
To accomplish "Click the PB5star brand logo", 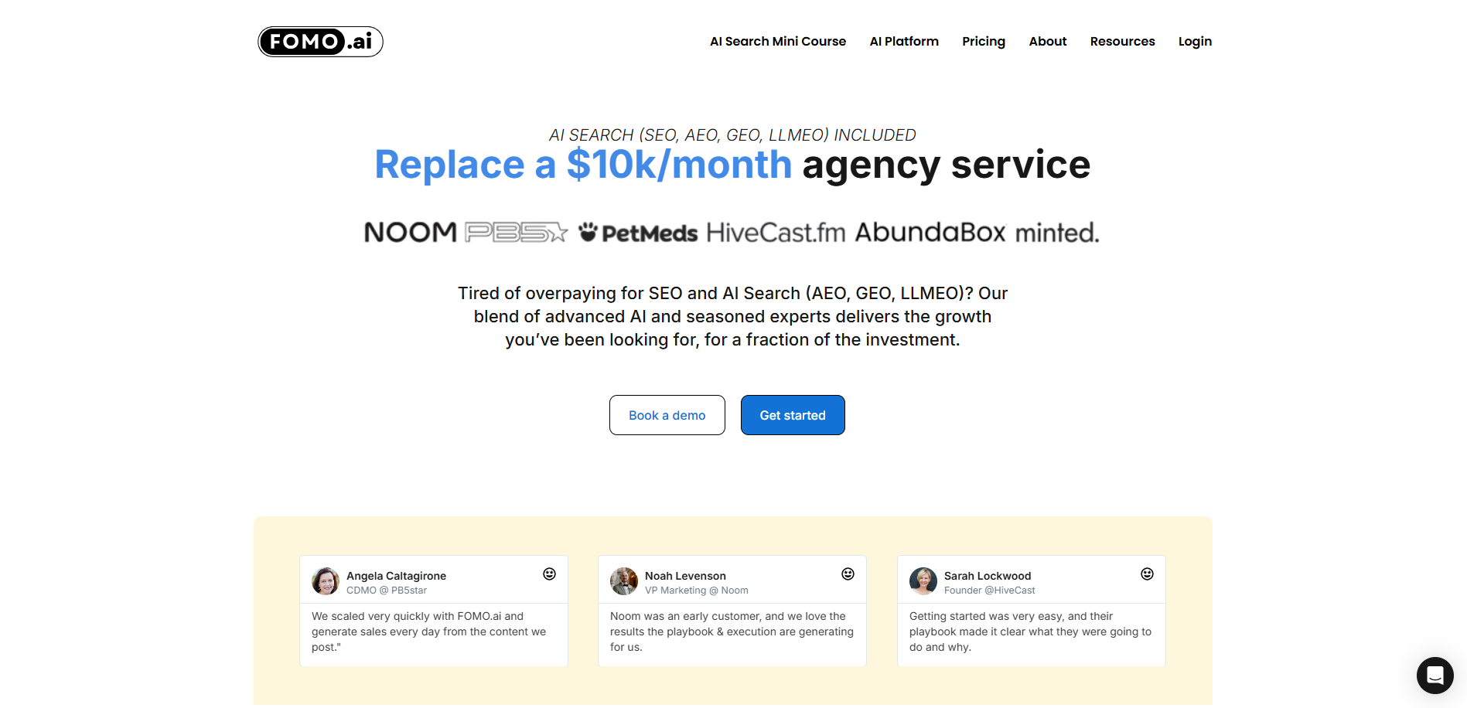I will pos(515,232).
